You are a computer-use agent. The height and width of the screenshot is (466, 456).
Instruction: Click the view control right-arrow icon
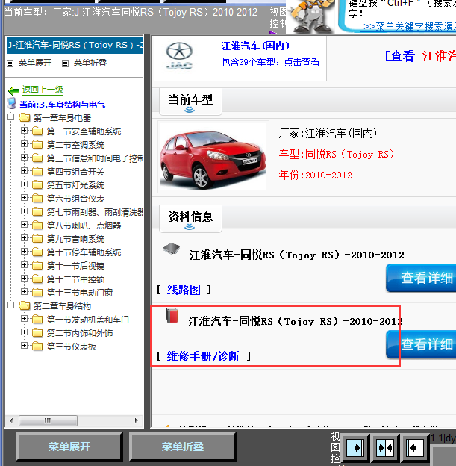pos(355,447)
